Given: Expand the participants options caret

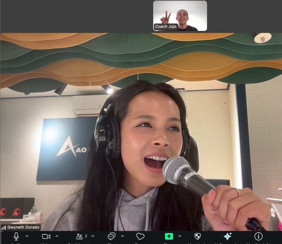Looking at the screenshot, I should point(93,236).
